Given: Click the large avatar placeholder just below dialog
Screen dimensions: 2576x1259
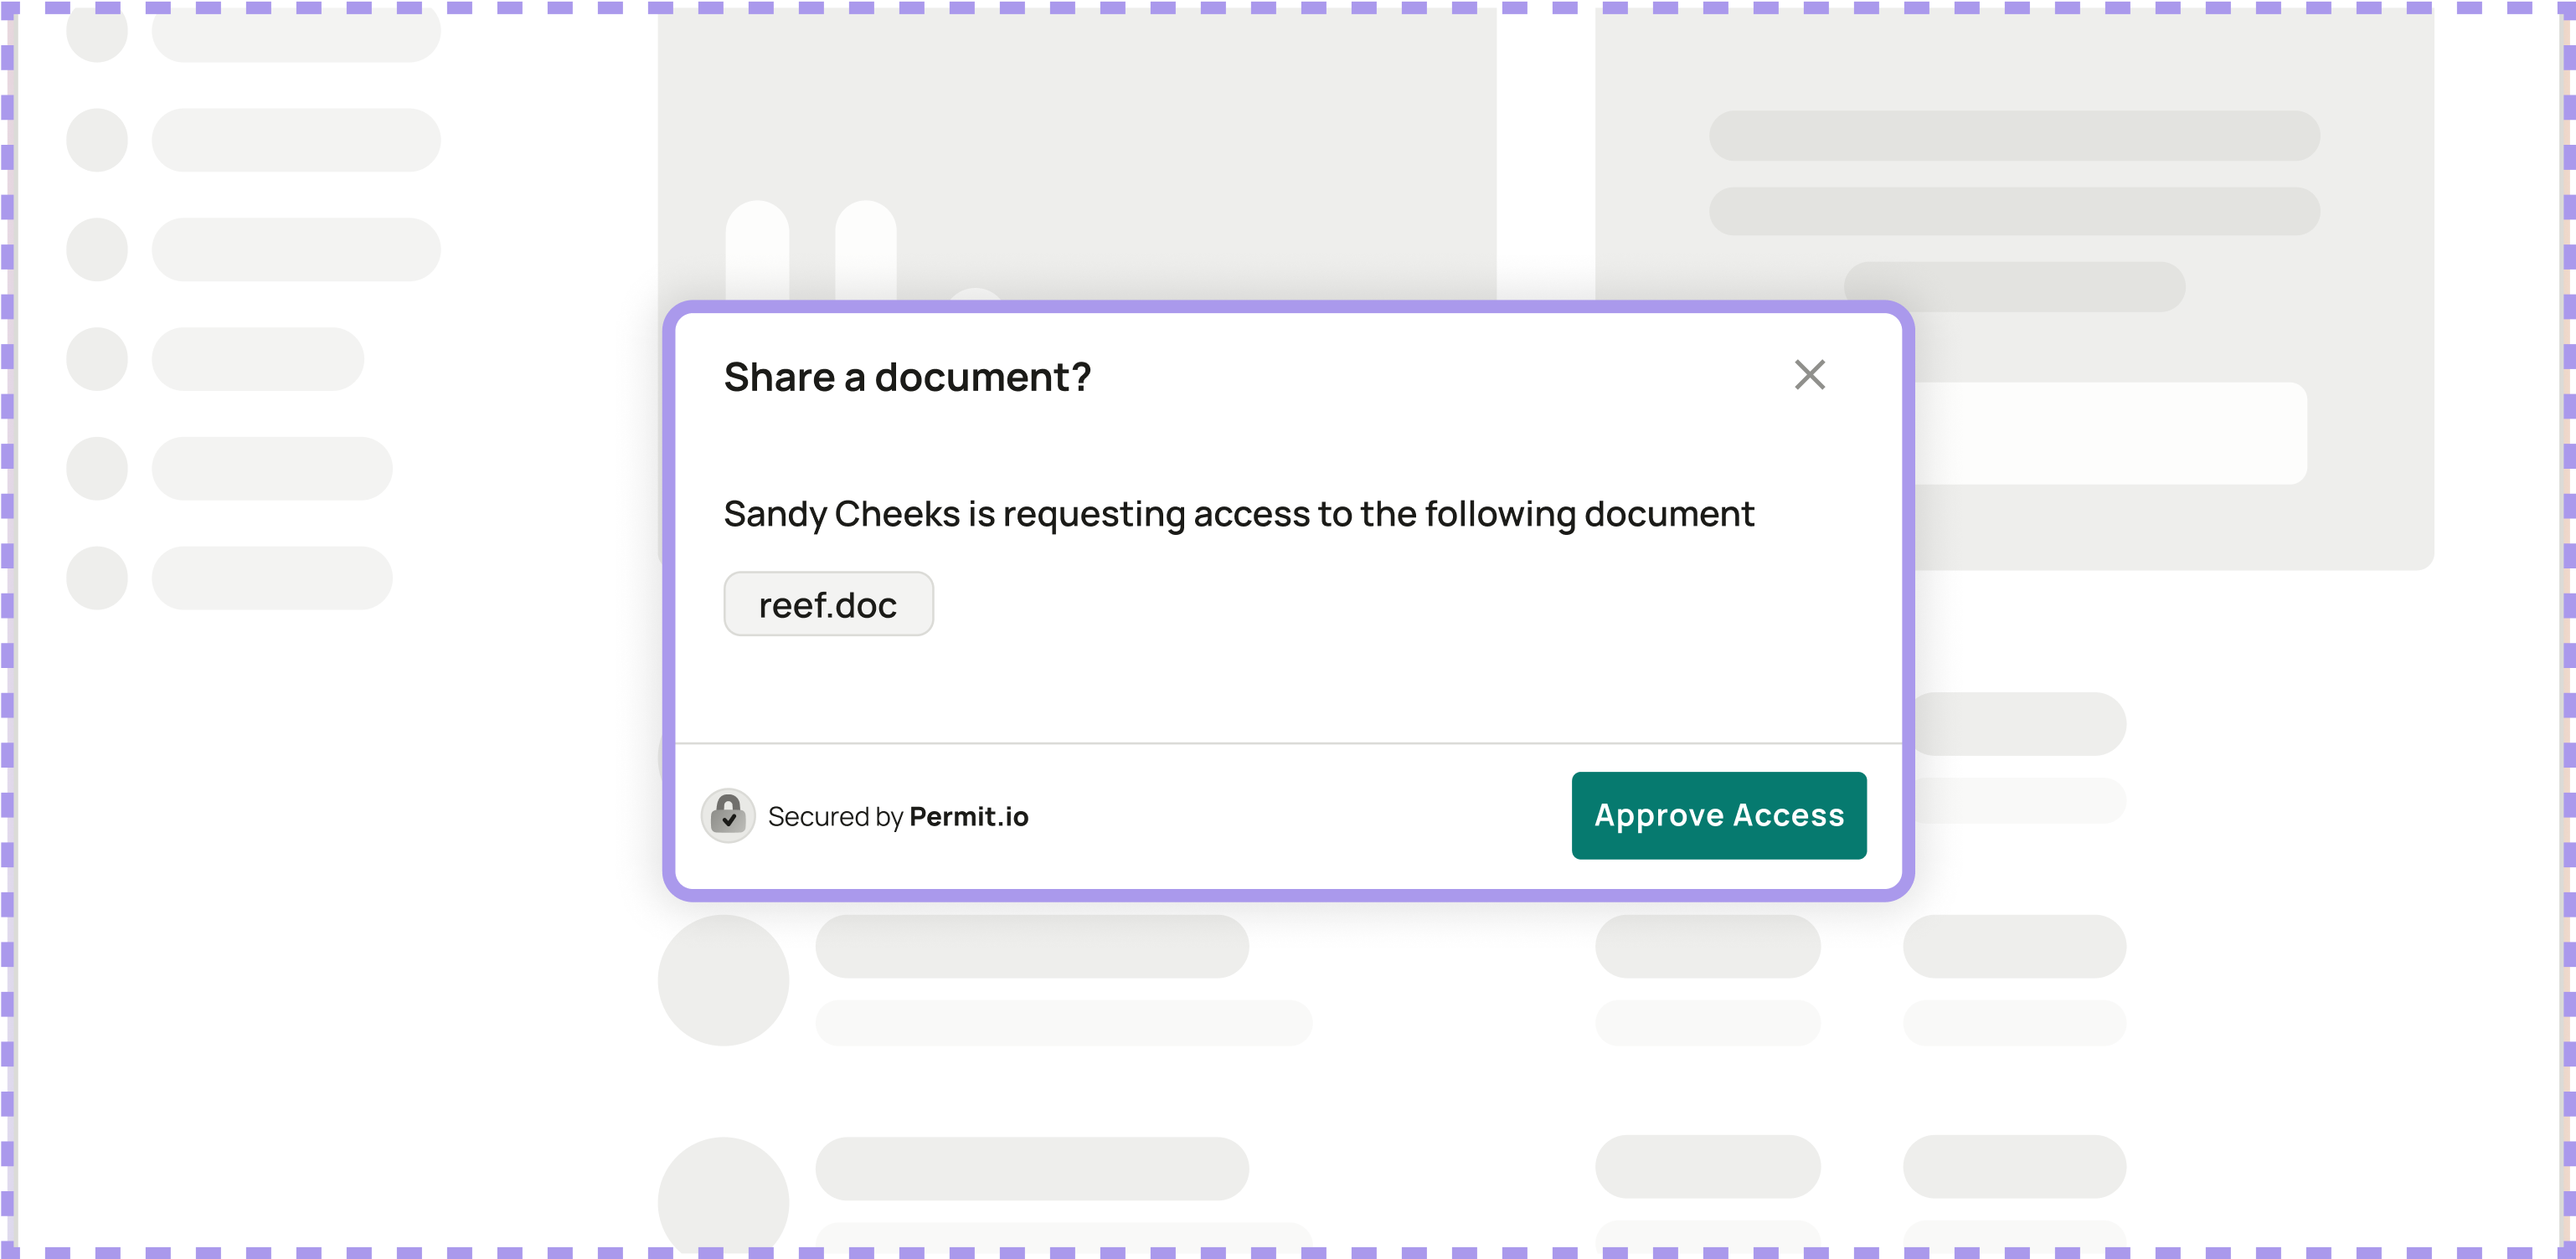Looking at the screenshot, I should [723, 980].
